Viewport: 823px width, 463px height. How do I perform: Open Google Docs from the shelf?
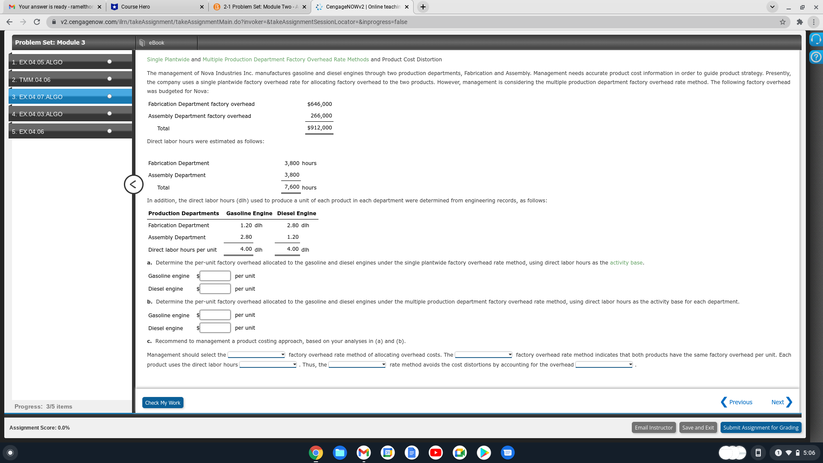411,453
